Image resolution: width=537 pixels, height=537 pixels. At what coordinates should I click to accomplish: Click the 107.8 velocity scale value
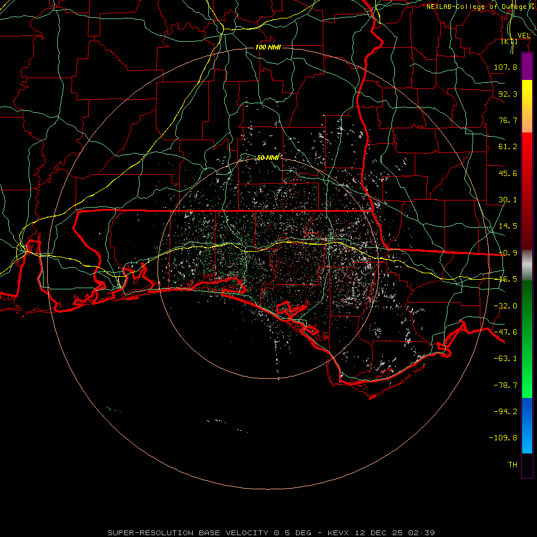505,67
